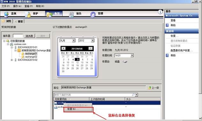
Task: Click 显示所有恢复点 action link
Action: (179, 41)
